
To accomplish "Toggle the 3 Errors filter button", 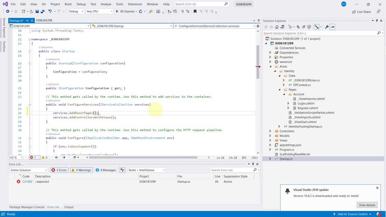I will click(x=59, y=170).
